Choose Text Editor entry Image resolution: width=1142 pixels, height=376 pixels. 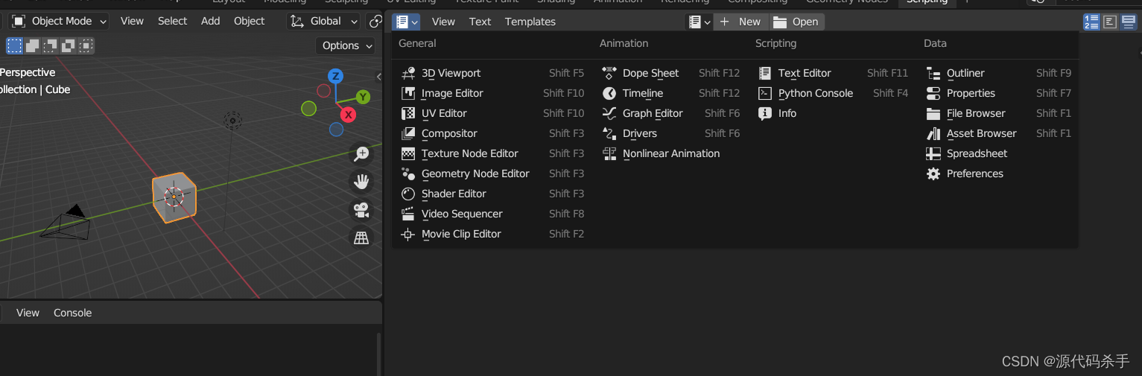tap(834, 73)
